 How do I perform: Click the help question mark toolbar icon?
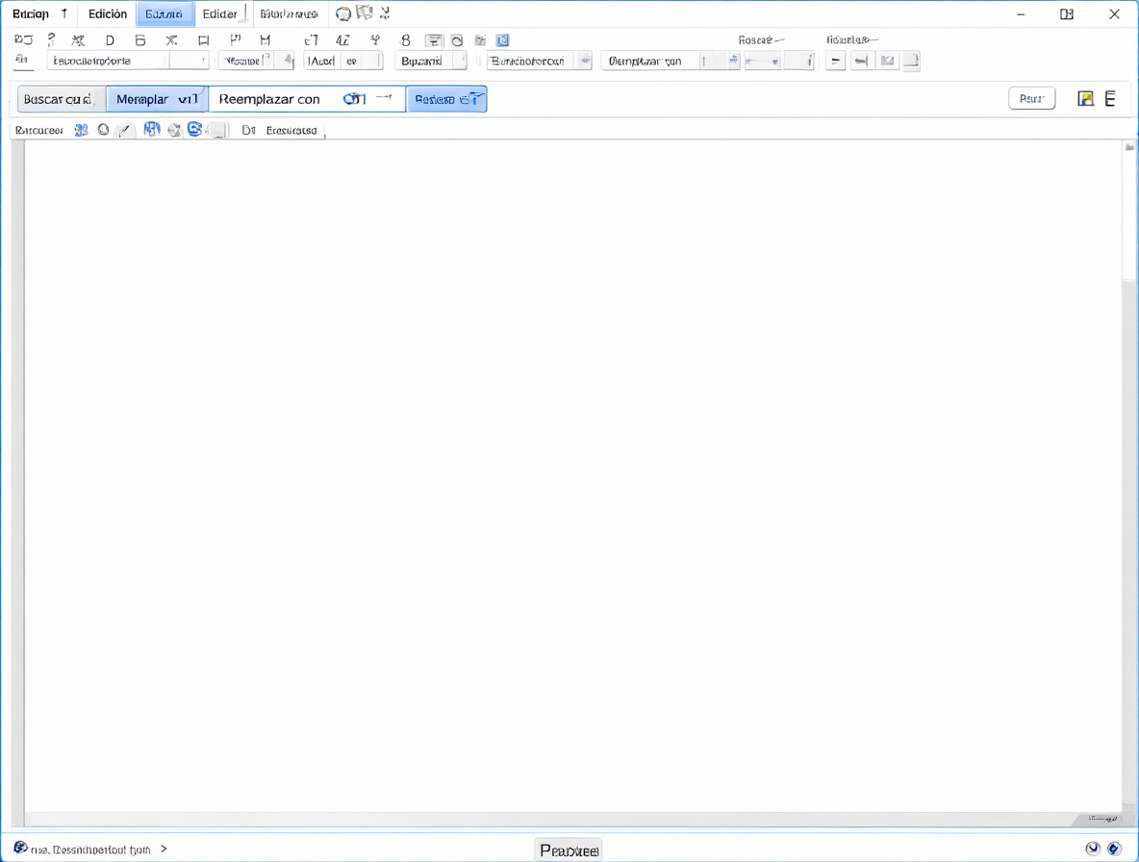[x=51, y=40]
